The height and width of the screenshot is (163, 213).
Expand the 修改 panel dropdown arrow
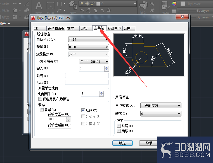9,24
